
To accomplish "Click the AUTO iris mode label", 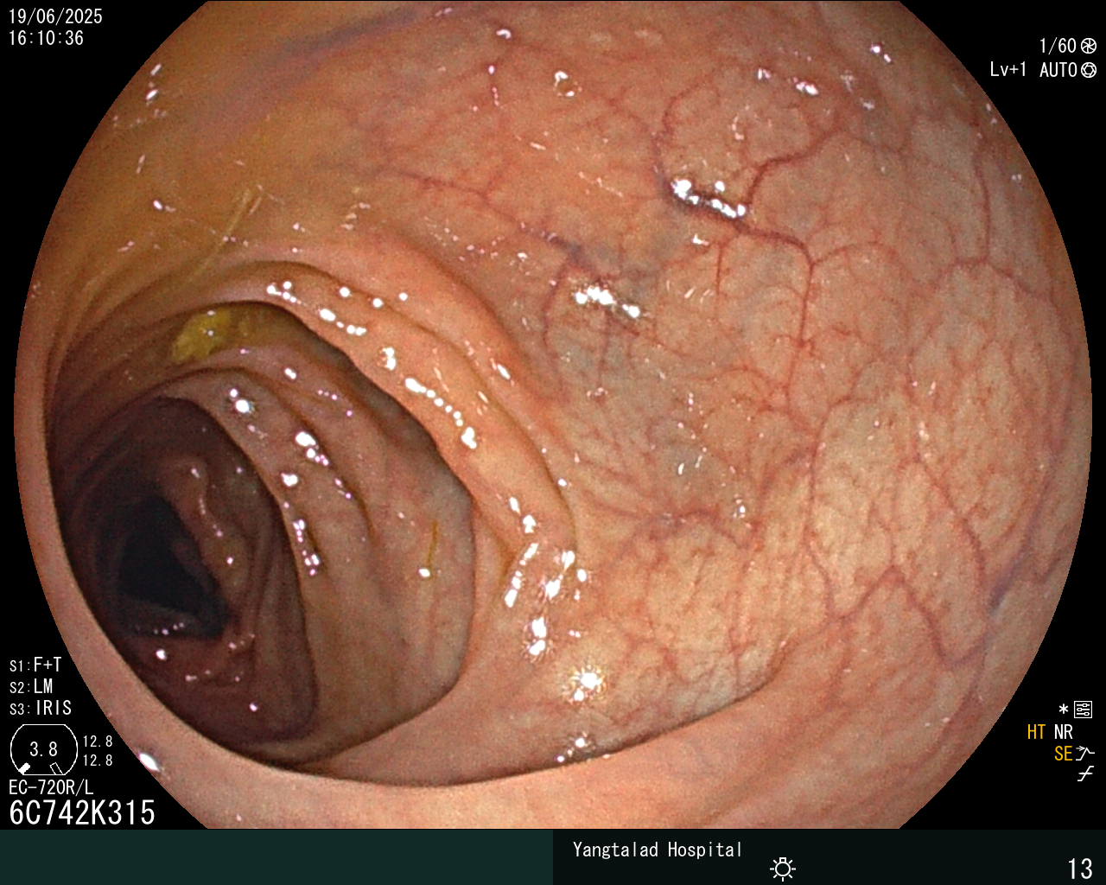I will tap(1058, 70).
